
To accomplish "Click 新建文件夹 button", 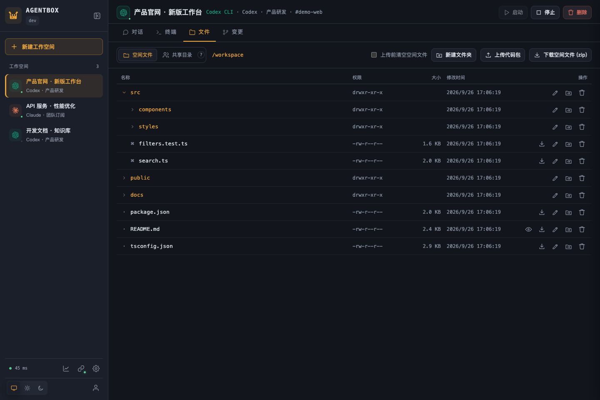I will tap(454, 55).
